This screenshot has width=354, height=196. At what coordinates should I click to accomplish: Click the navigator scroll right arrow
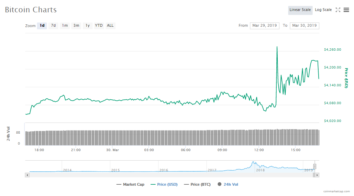pos(317,175)
